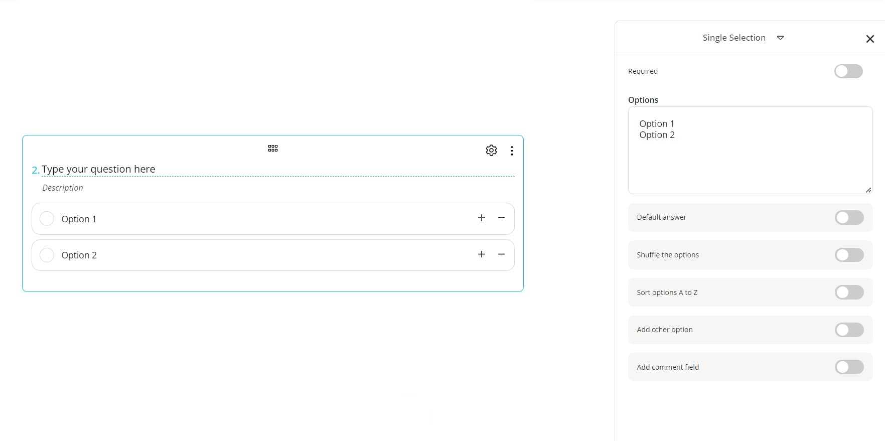Turn on Add comment field toggle
This screenshot has width=885, height=441.
point(849,367)
